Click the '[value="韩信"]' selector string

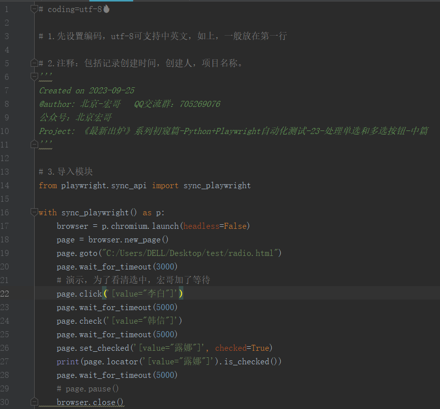click(x=143, y=321)
